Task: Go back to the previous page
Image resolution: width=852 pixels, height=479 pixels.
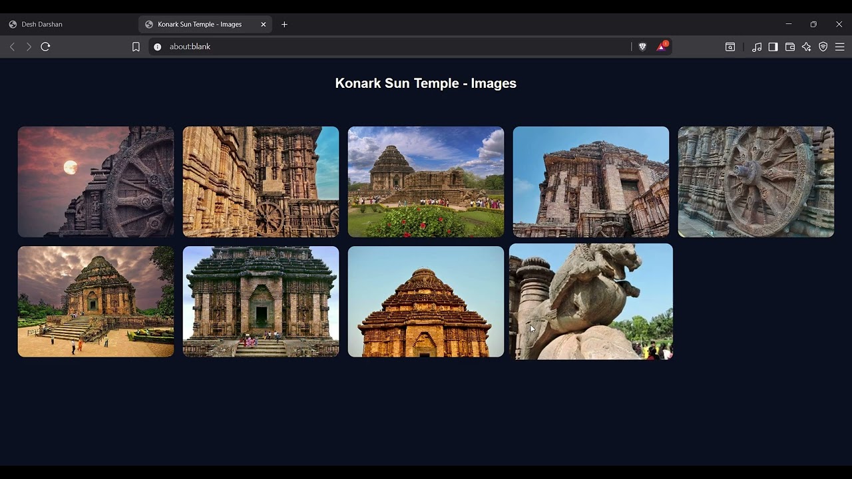Action: coord(12,47)
